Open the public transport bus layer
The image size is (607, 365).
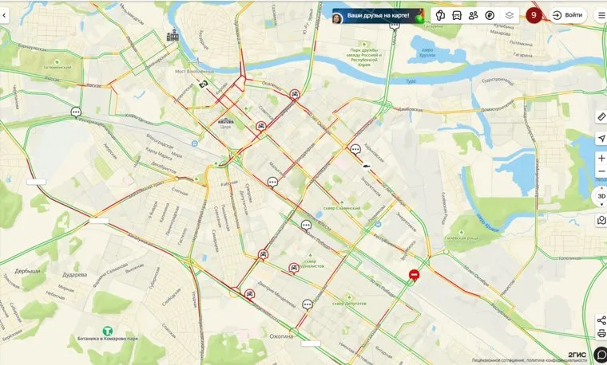457,16
